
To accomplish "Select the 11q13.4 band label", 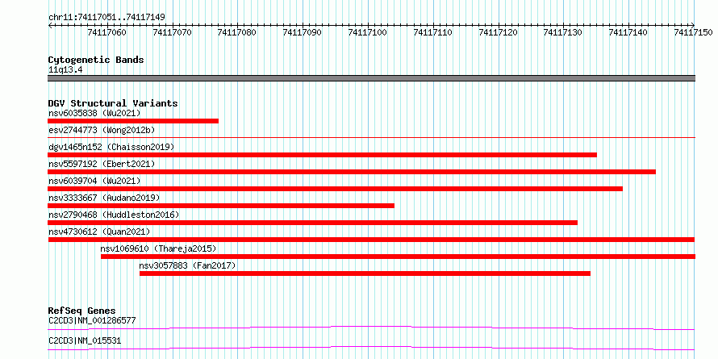I will click(65, 70).
